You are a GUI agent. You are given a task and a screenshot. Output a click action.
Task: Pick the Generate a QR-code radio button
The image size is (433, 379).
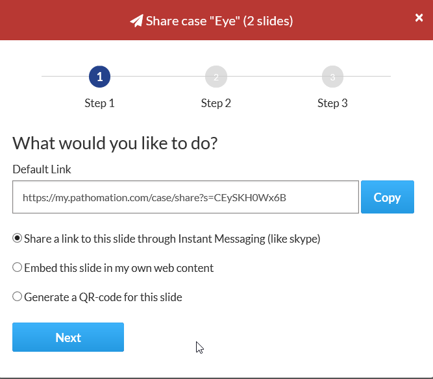point(18,297)
